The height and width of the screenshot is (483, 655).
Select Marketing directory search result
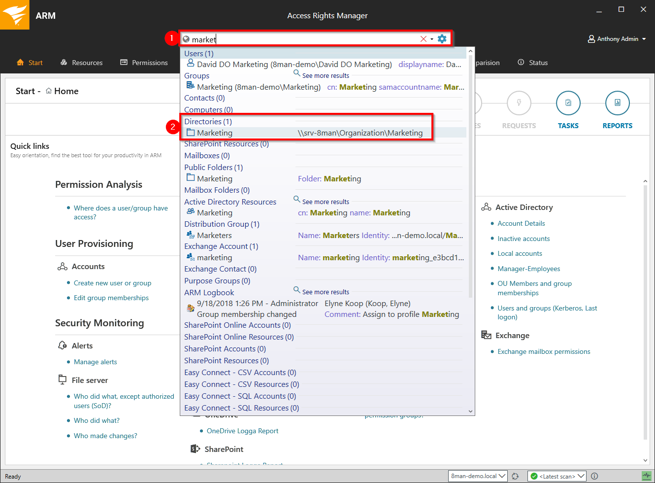point(215,133)
